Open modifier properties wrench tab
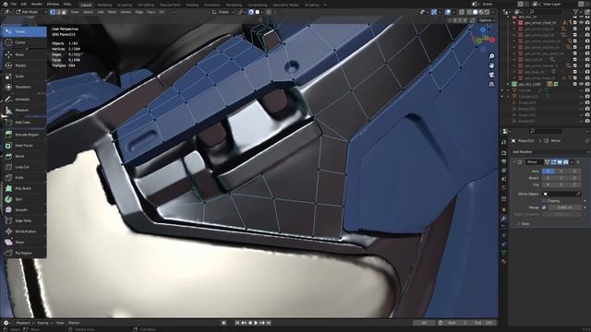Image resolution: width=591 pixels, height=332 pixels. coord(504,218)
